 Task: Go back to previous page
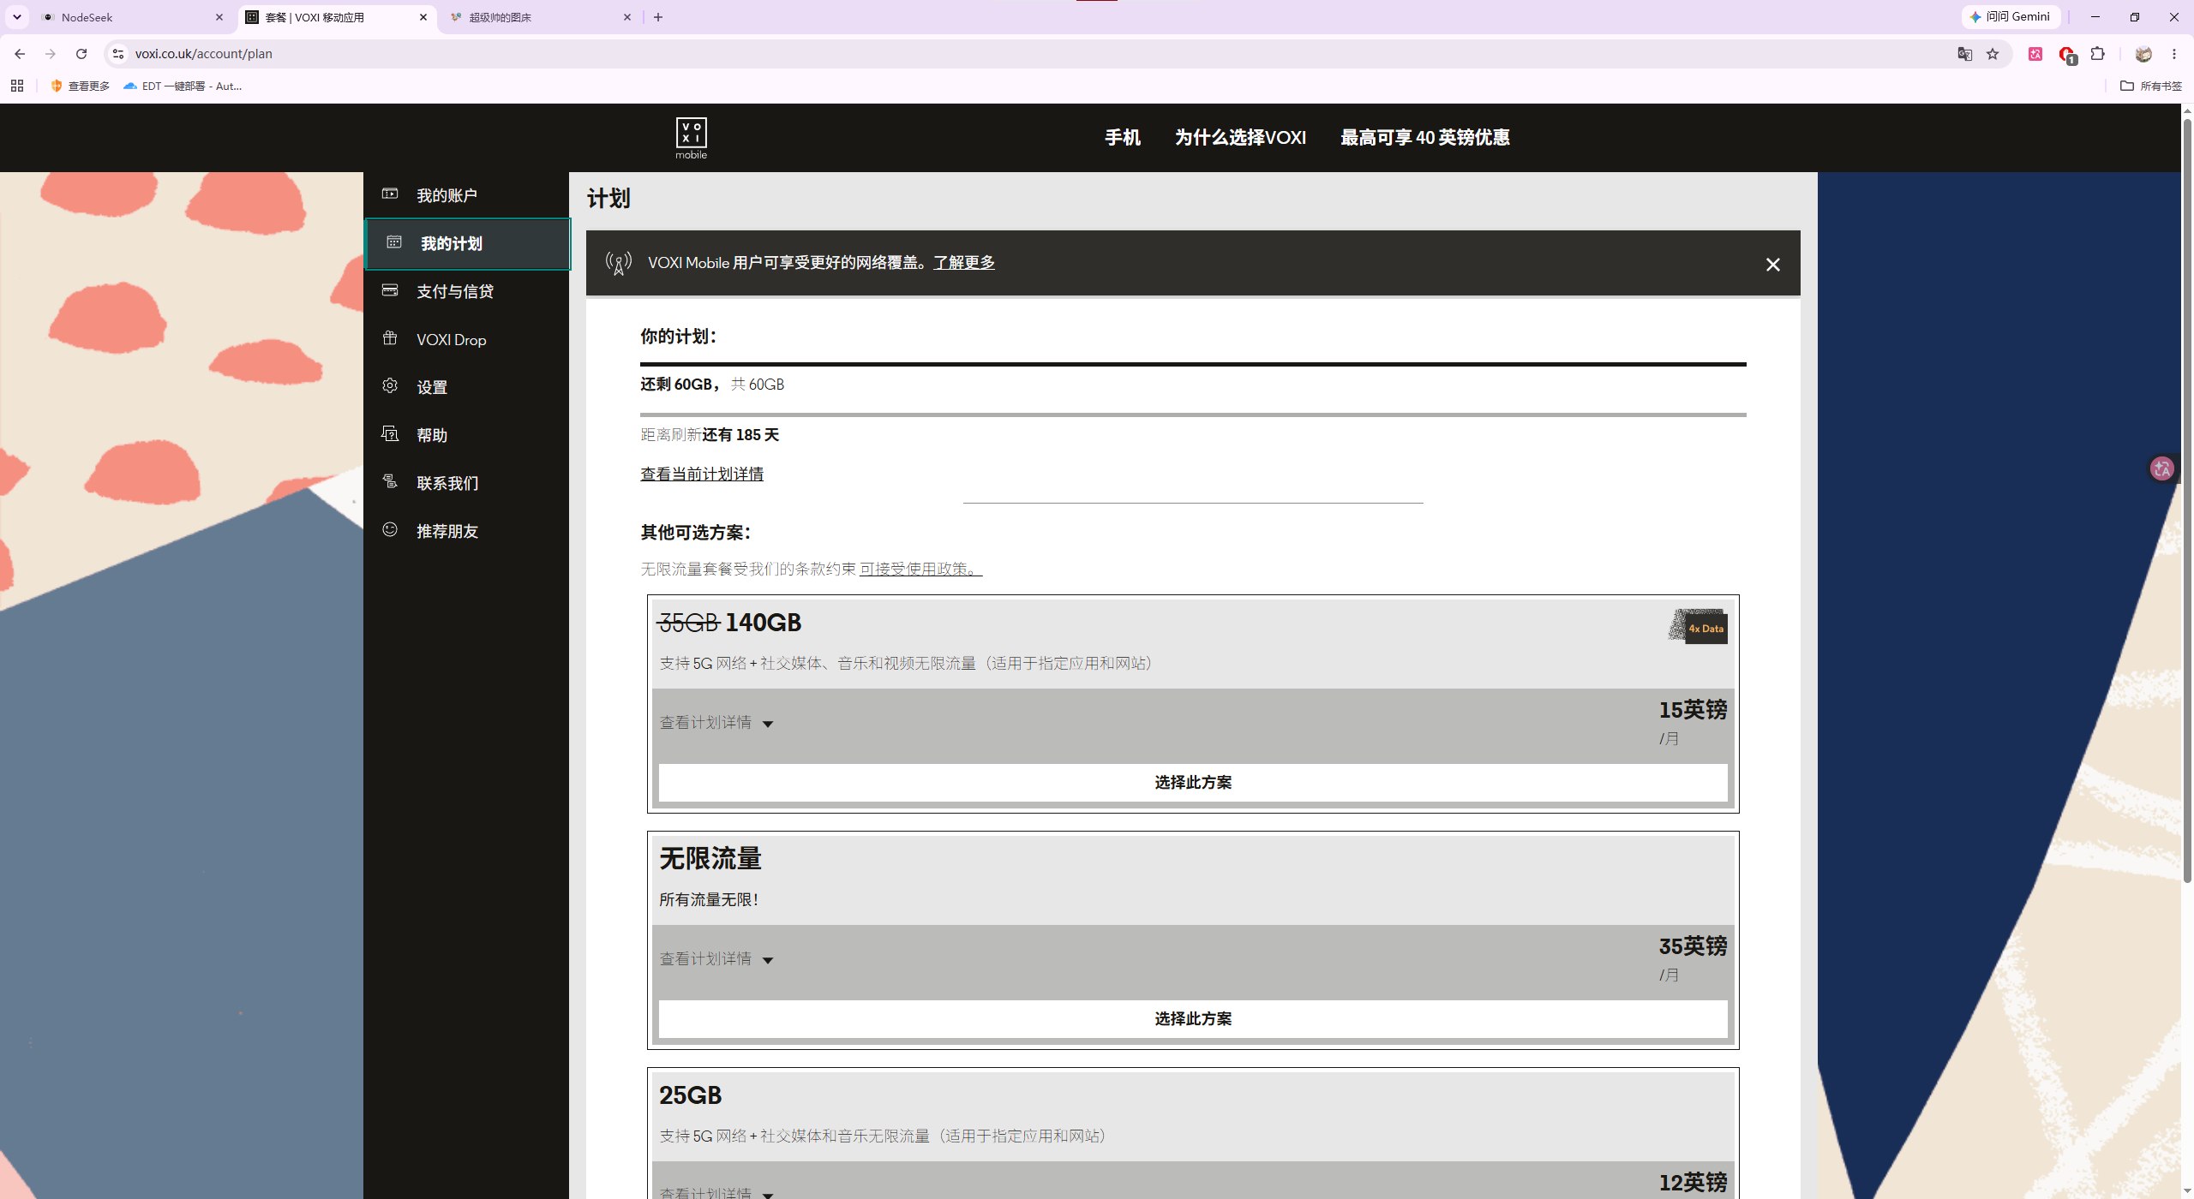pyautogui.click(x=20, y=54)
